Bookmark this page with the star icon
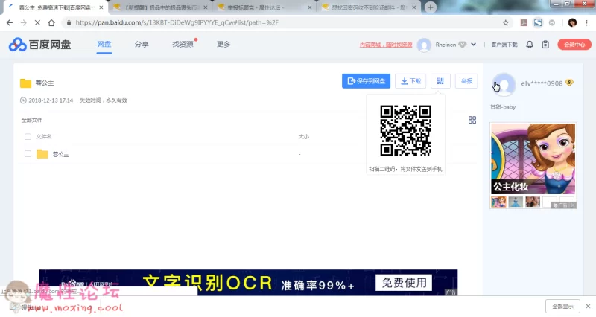Viewport: 596px width, 317px height. click(506, 23)
